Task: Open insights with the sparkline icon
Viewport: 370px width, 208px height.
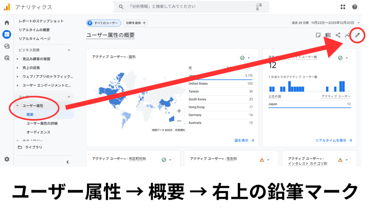Action: point(347,35)
